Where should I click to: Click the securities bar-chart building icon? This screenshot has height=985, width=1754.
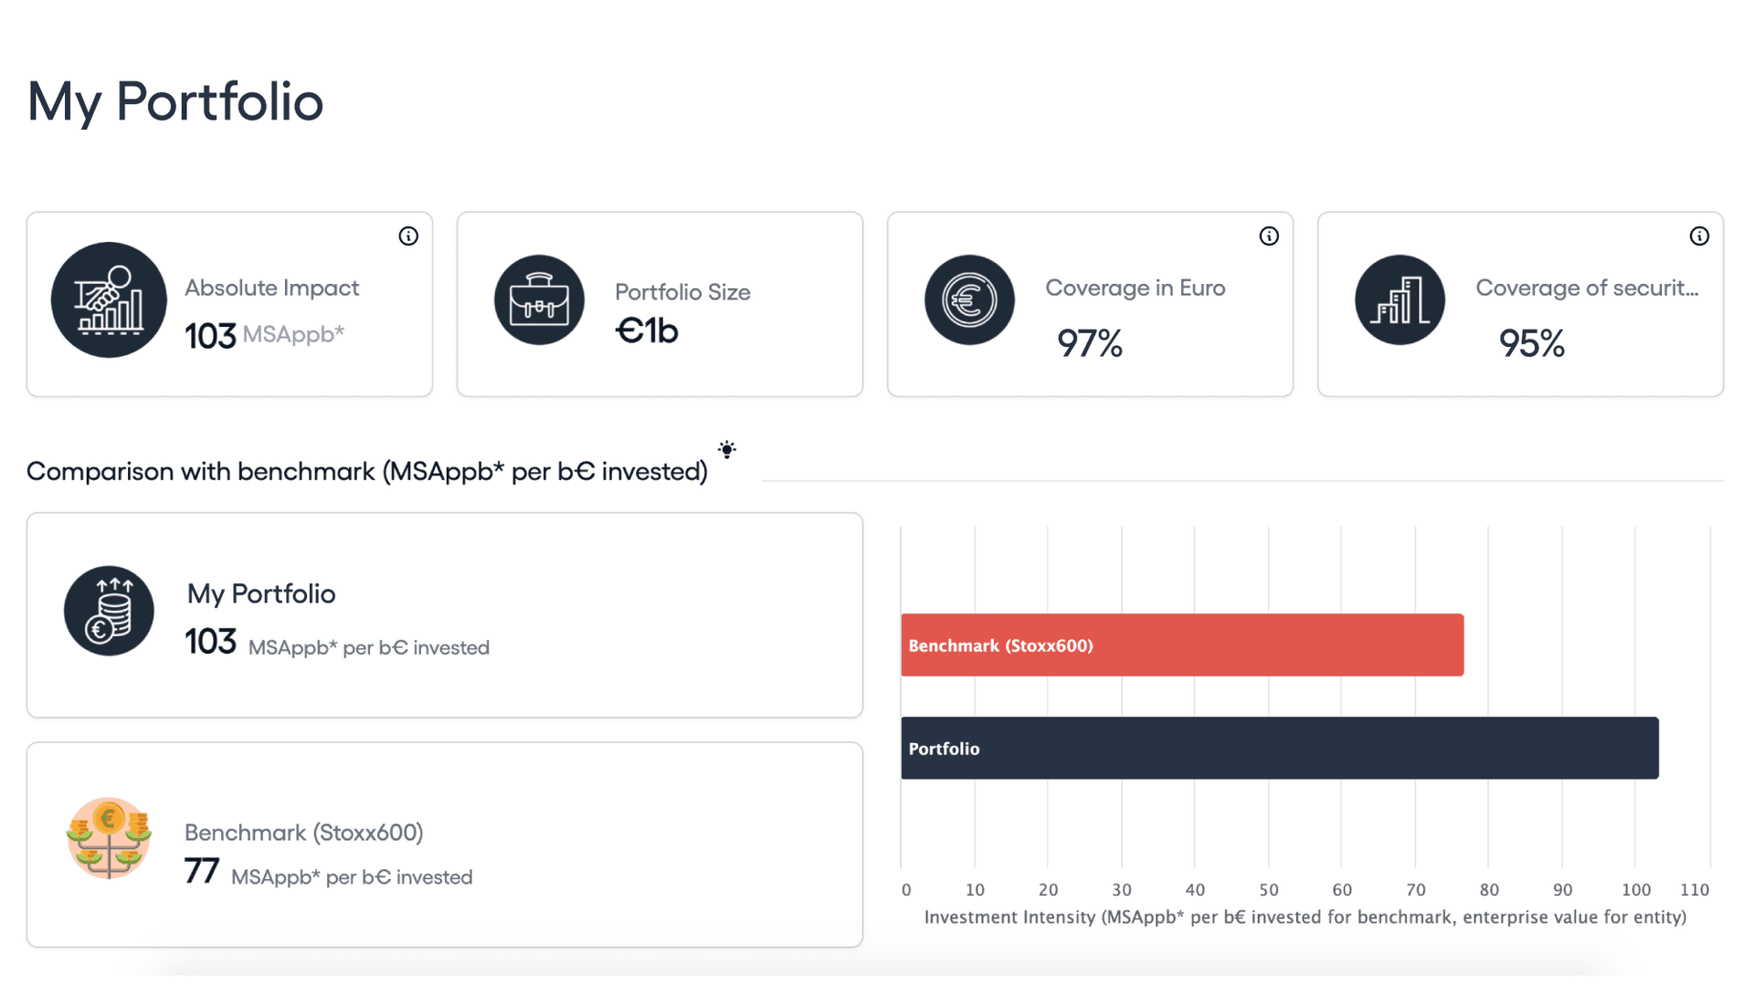click(x=1400, y=300)
